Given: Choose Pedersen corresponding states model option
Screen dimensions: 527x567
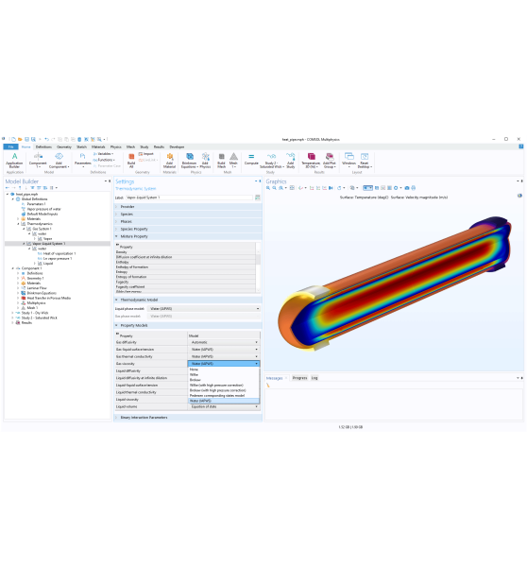Looking at the screenshot, I should [x=224, y=396].
